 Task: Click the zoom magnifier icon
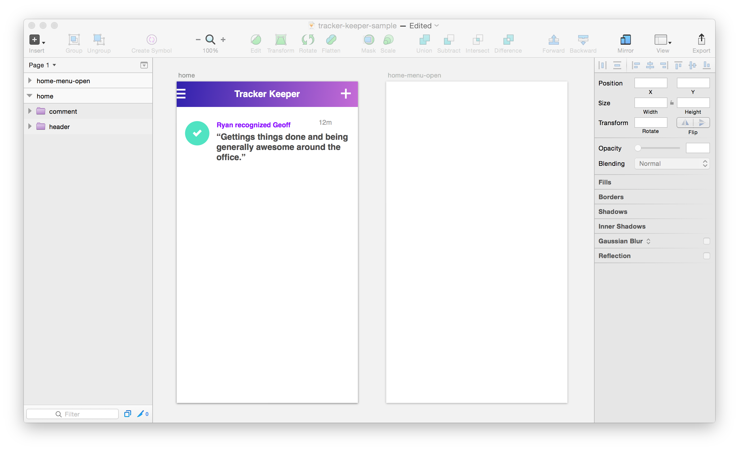coord(210,39)
